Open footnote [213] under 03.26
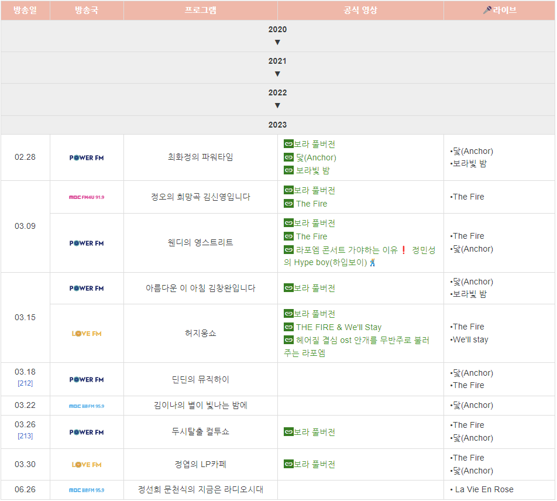The image size is (557, 501). (25, 435)
